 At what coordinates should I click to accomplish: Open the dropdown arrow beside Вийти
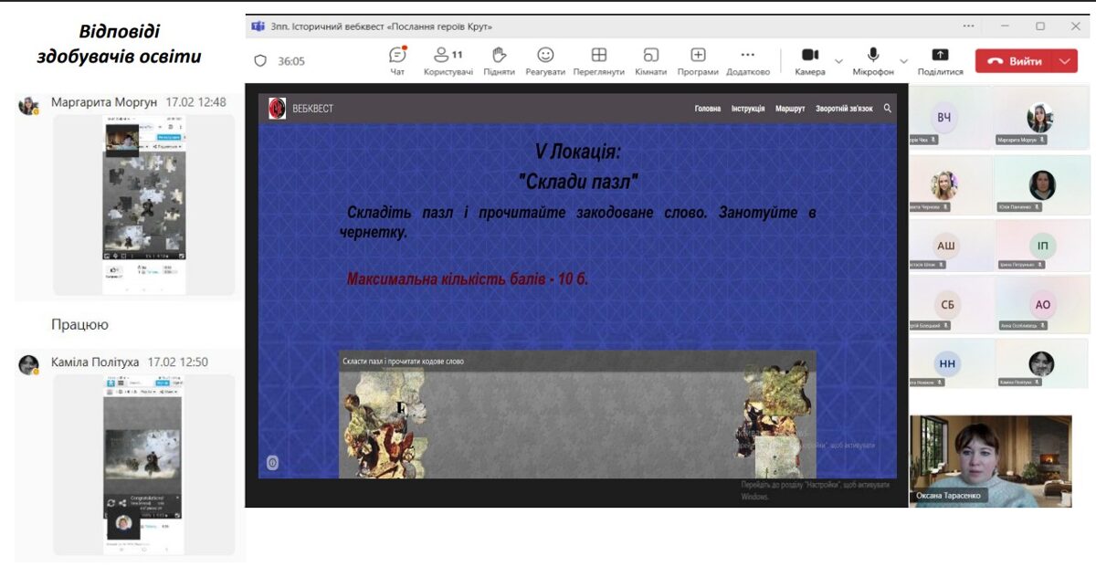click(1065, 61)
